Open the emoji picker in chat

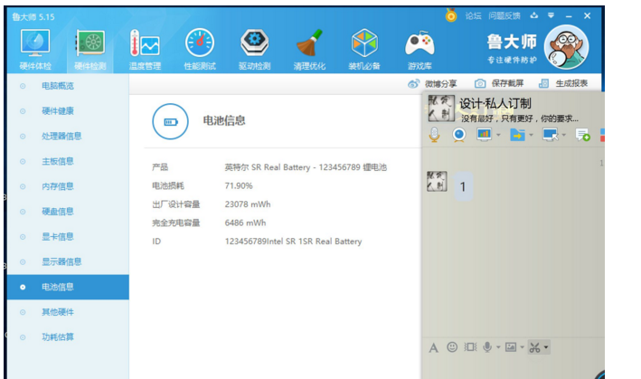coord(452,347)
